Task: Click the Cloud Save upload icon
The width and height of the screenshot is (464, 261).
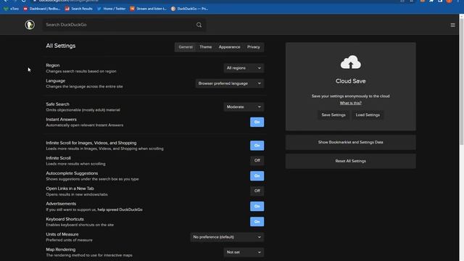Action: (x=350, y=62)
